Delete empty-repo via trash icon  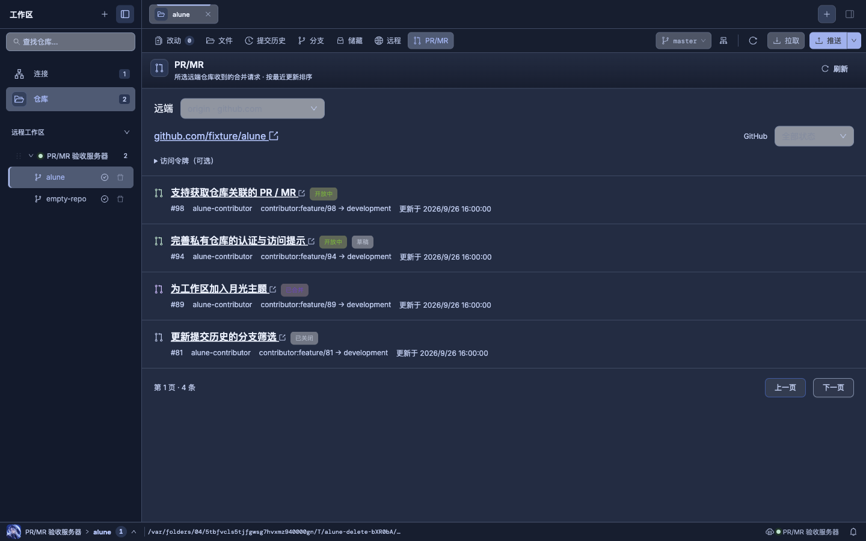[x=120, y=199]
